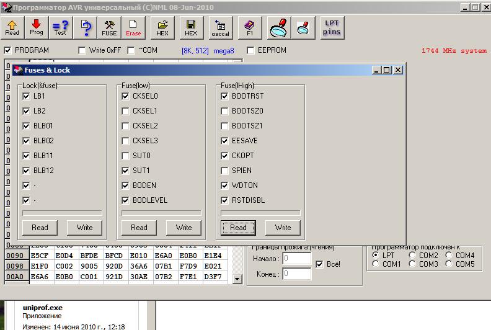Viewport: 491px width, 330px height.
Task: Click the Erase chip icon
Action: point(133,27)
